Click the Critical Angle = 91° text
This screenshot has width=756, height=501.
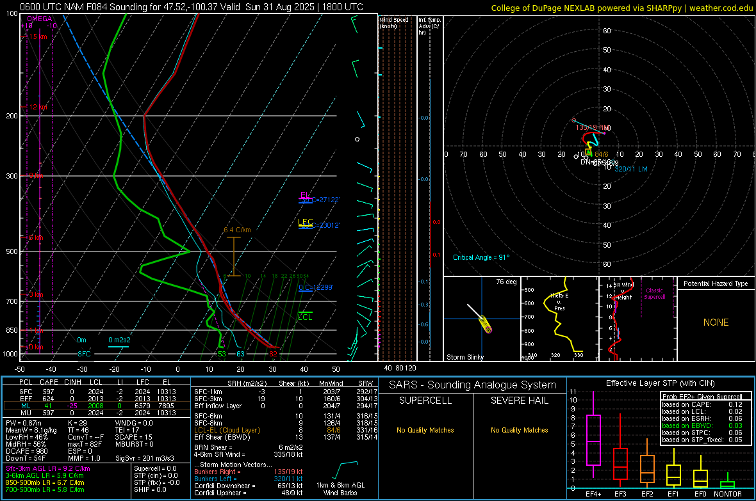tap(481, 257)
